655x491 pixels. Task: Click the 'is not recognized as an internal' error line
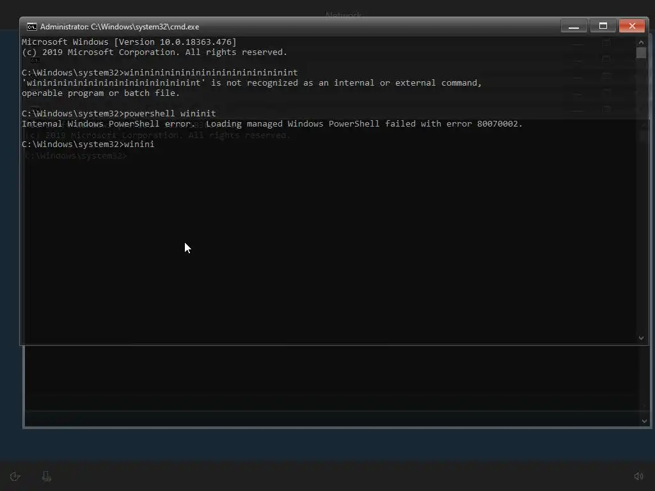(x=252, y=82)
